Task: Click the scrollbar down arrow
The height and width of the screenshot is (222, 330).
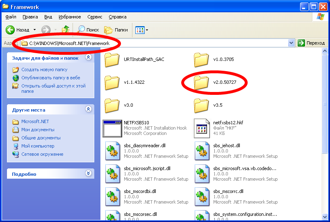Action: click(x=325, y=217)
